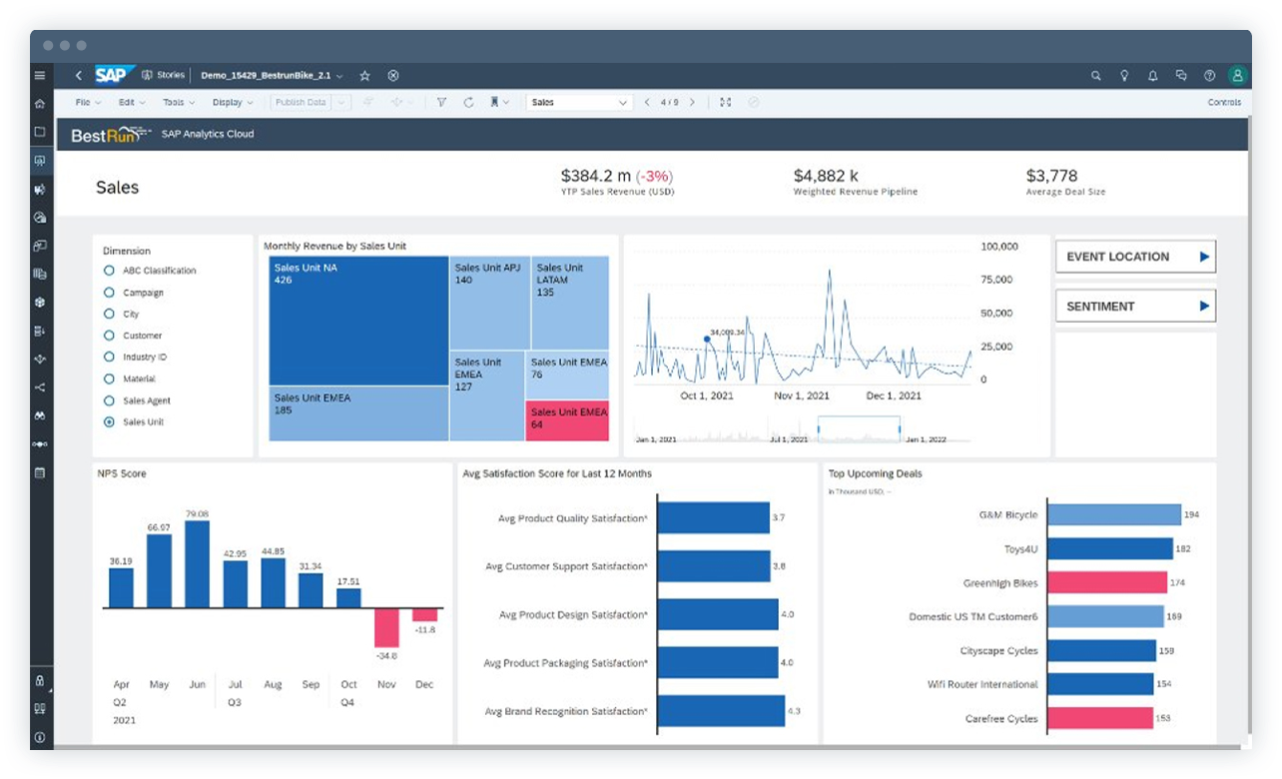The image size is (1282, 779).
Task: Open the cube modeler icon in sidebar
Action: (x=40, y=302)
